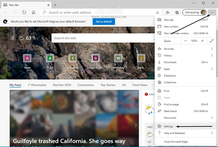The width and height of the screenshot is (218, 147).
Task: Switch to the US feed tab
Action: click(x=124, y=85)
